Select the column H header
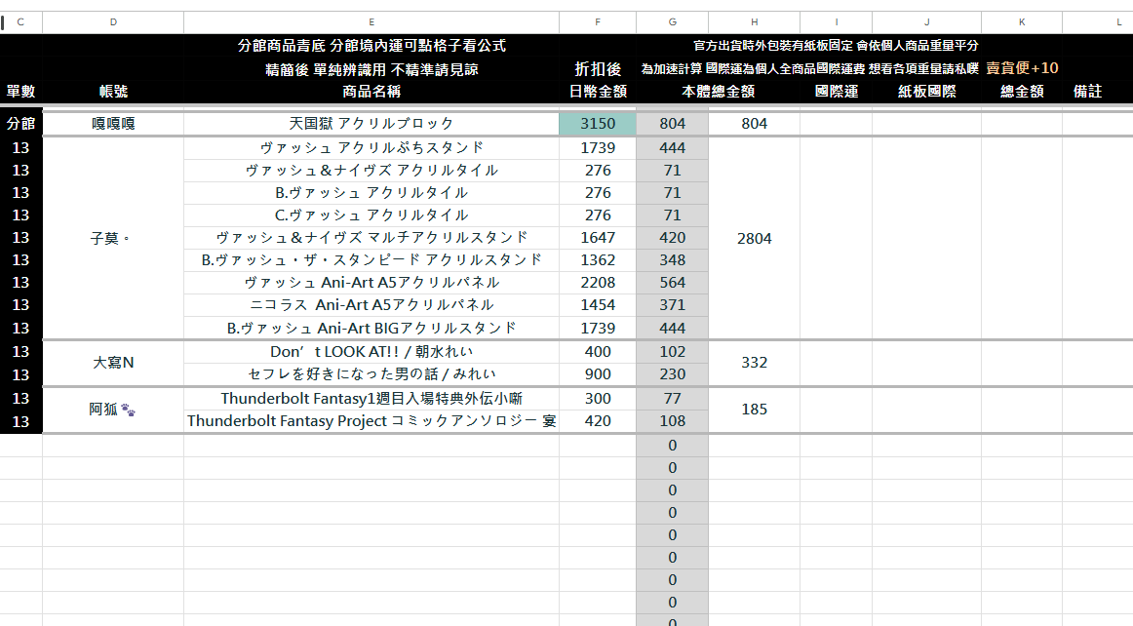Image resolution: width=1133 pixels, height=626 pixels. pyautogui.click(x=754, y=22)
